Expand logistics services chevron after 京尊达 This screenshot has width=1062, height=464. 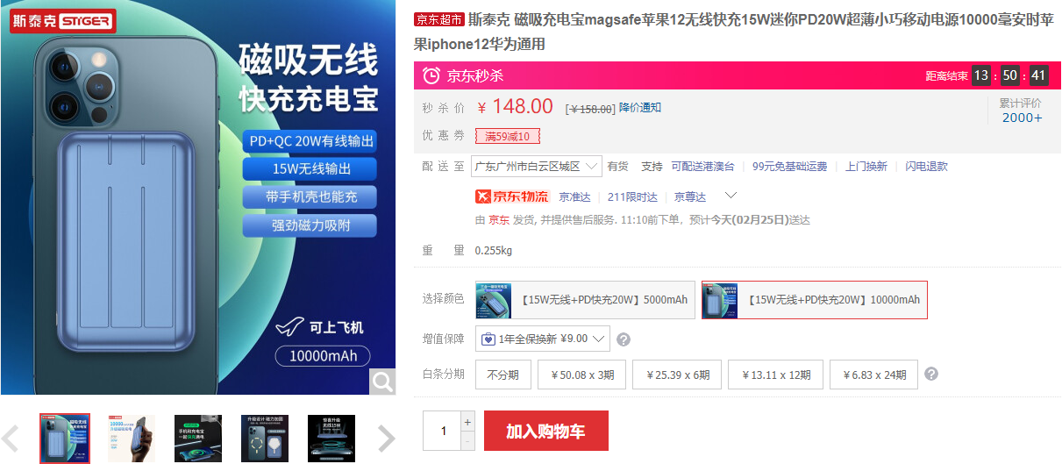point(731,196)
